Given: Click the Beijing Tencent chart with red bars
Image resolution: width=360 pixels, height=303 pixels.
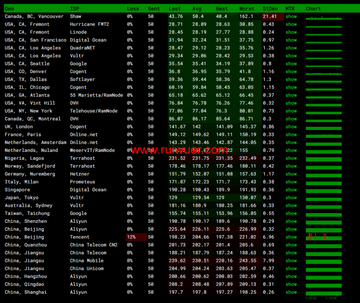Looking at the screenshot, I should tap(323, 237).
